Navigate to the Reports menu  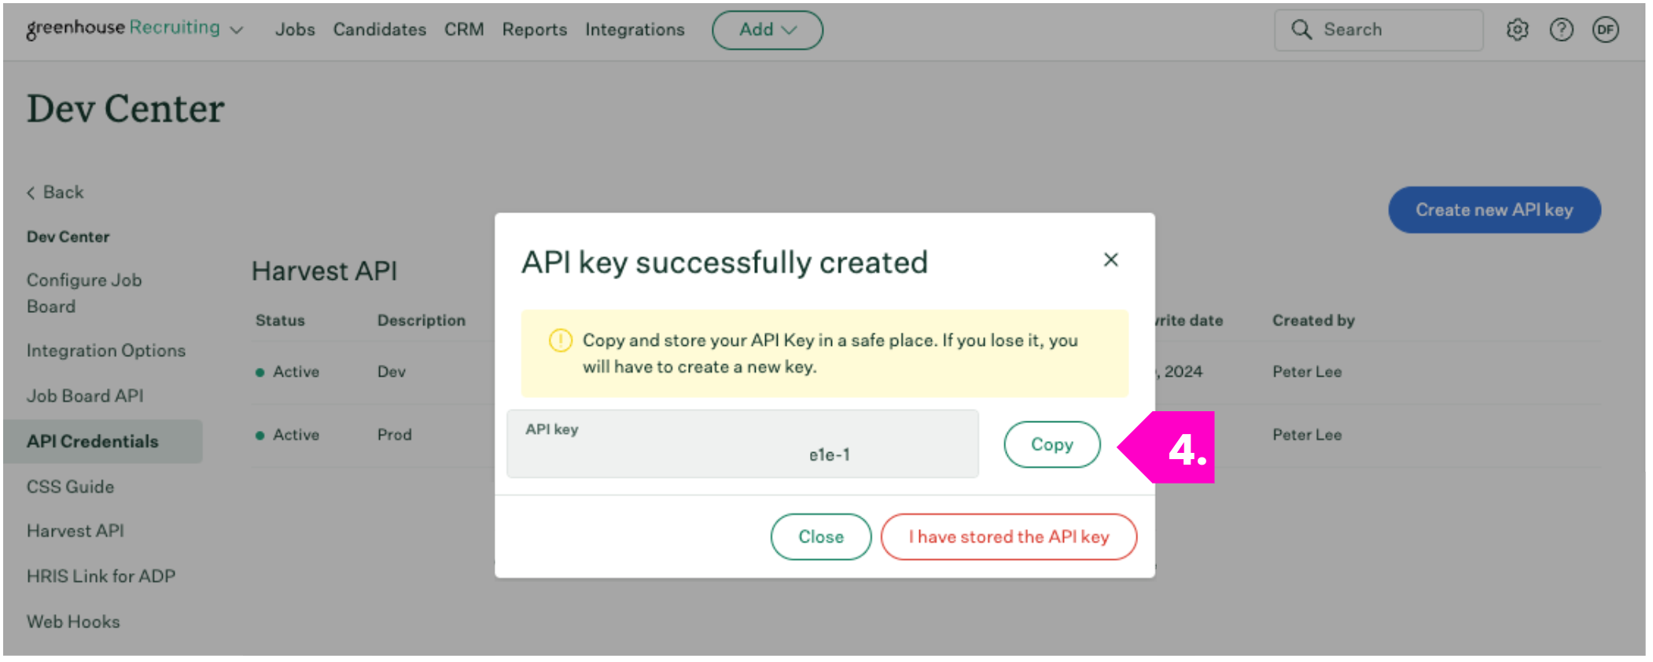tap(534, 30)
